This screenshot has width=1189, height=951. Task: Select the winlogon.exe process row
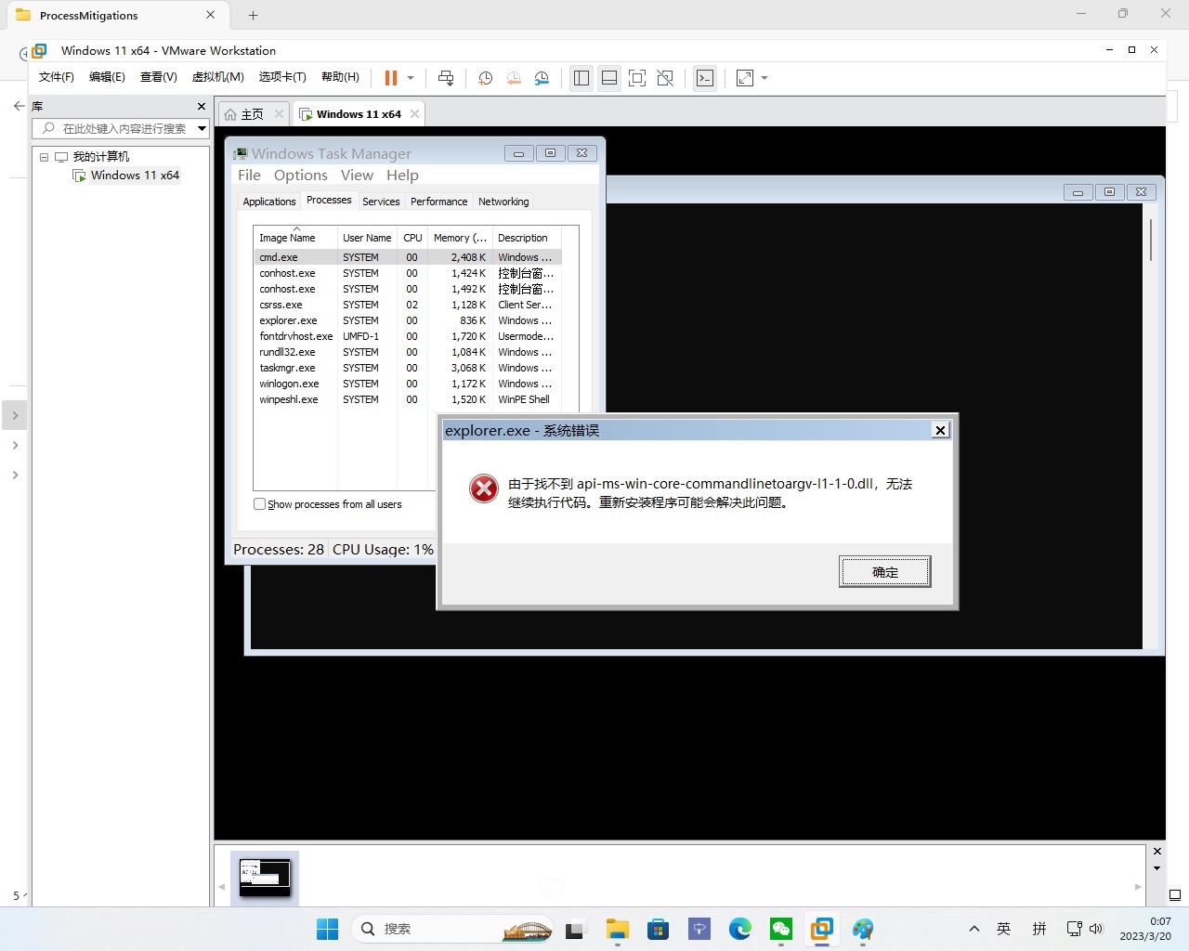(408, 384)
